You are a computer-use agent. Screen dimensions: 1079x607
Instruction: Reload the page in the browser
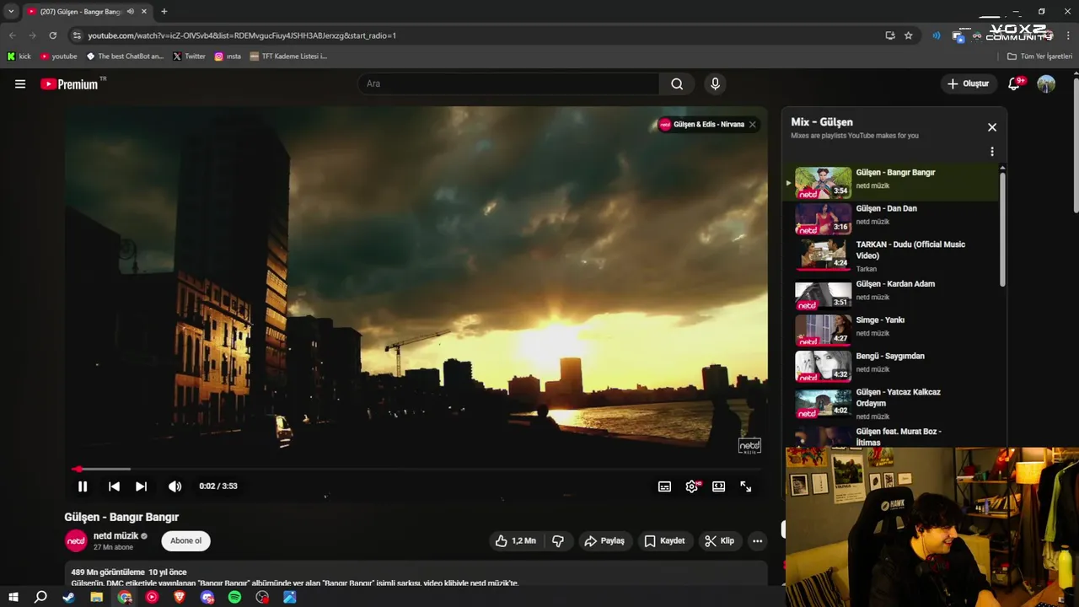(x=53, y=35)
